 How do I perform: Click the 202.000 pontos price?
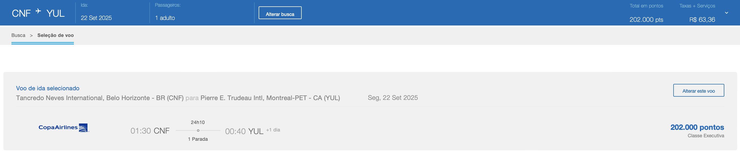(697, 127)
